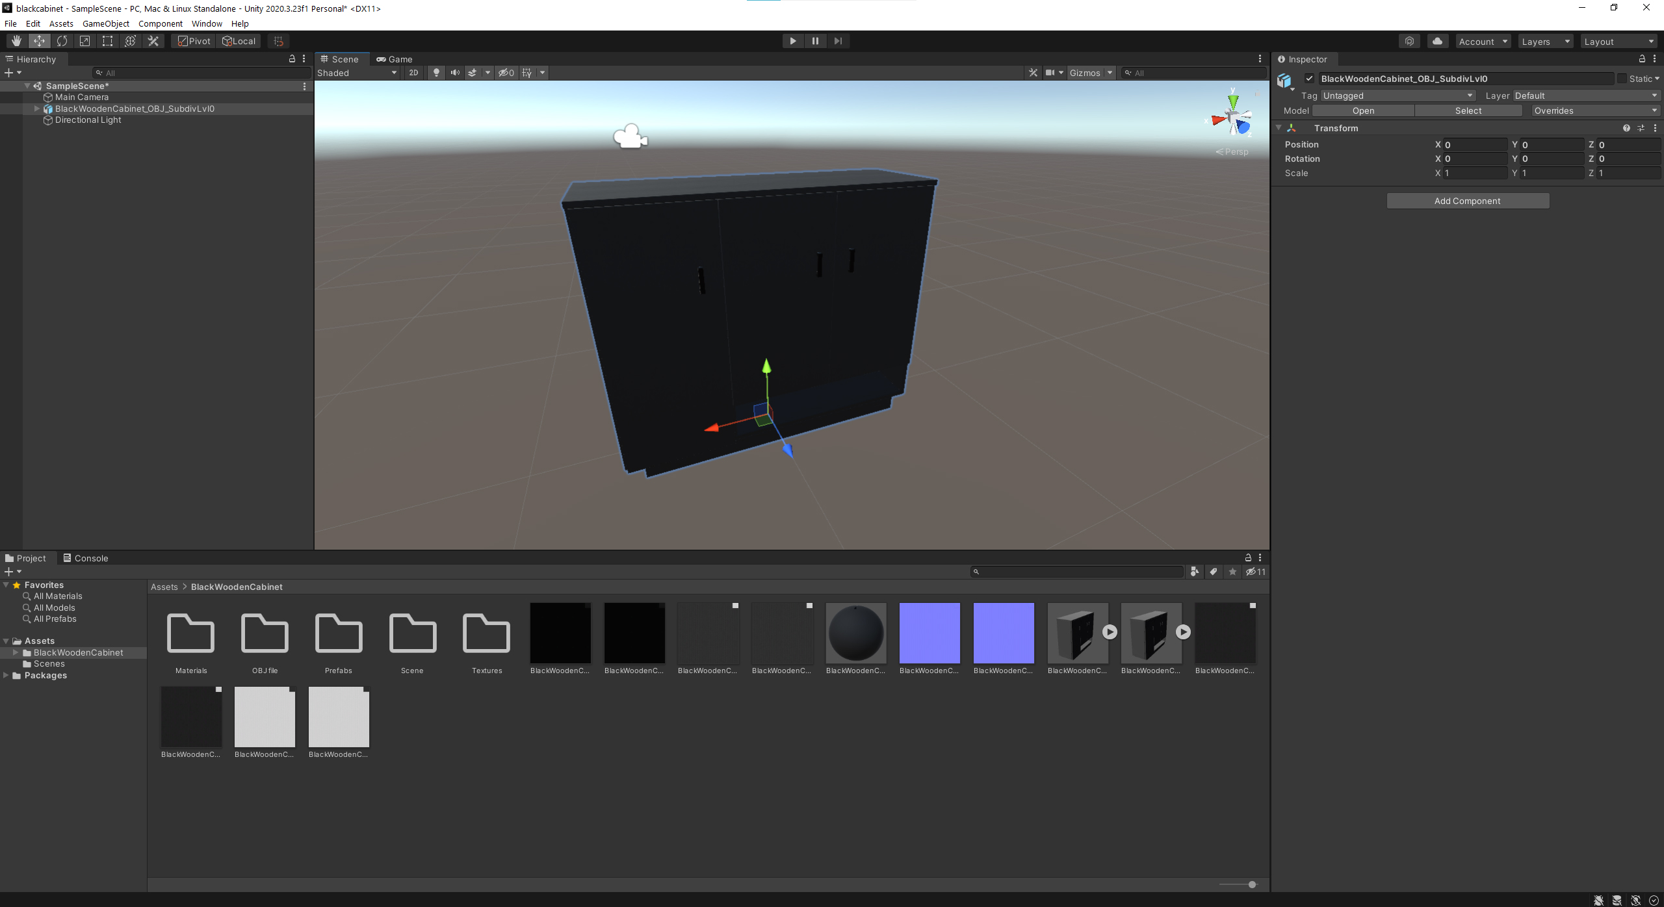Uncheck the object active checkbox
Screen dimensions: 1664x907
point(1309,79)
